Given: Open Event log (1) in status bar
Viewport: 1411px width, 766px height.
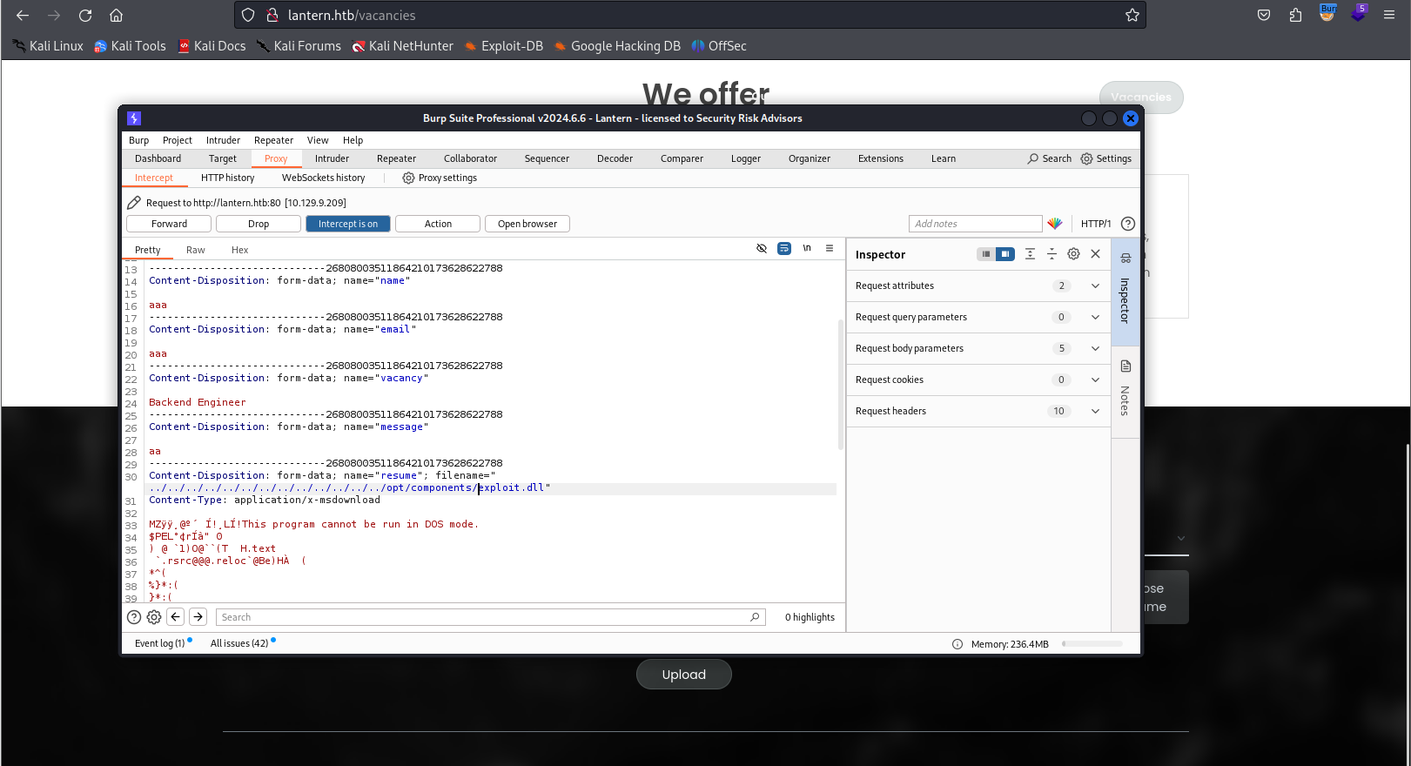Looking at the screenshot, I should (160, 643).
